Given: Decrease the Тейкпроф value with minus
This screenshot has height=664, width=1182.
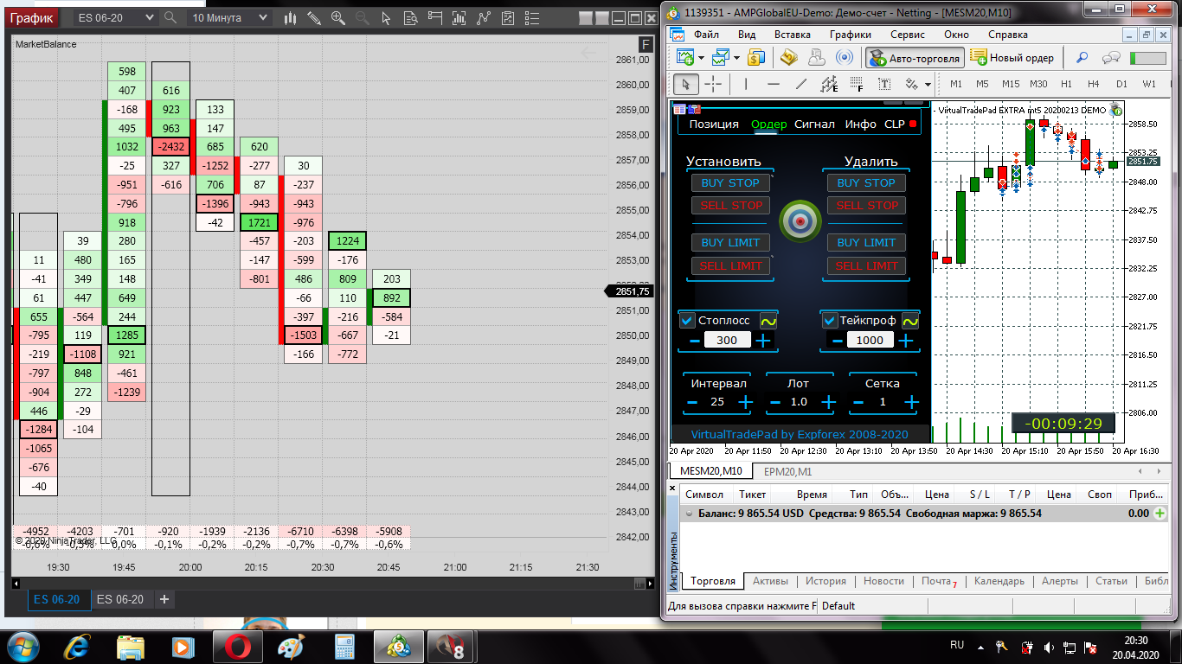Looking at the screenshot, I should 837,341.
